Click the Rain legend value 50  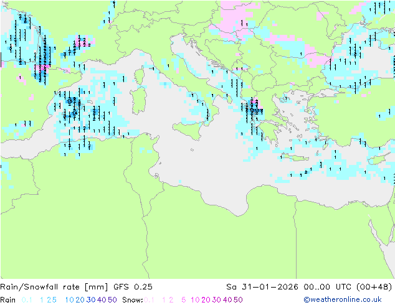pyautogui.click(x=112, y=300)
